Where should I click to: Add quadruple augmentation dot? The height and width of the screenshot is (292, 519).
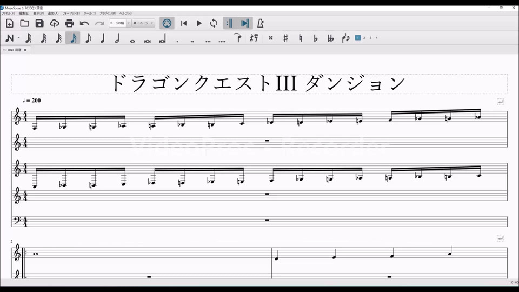[x=222, y=42]
